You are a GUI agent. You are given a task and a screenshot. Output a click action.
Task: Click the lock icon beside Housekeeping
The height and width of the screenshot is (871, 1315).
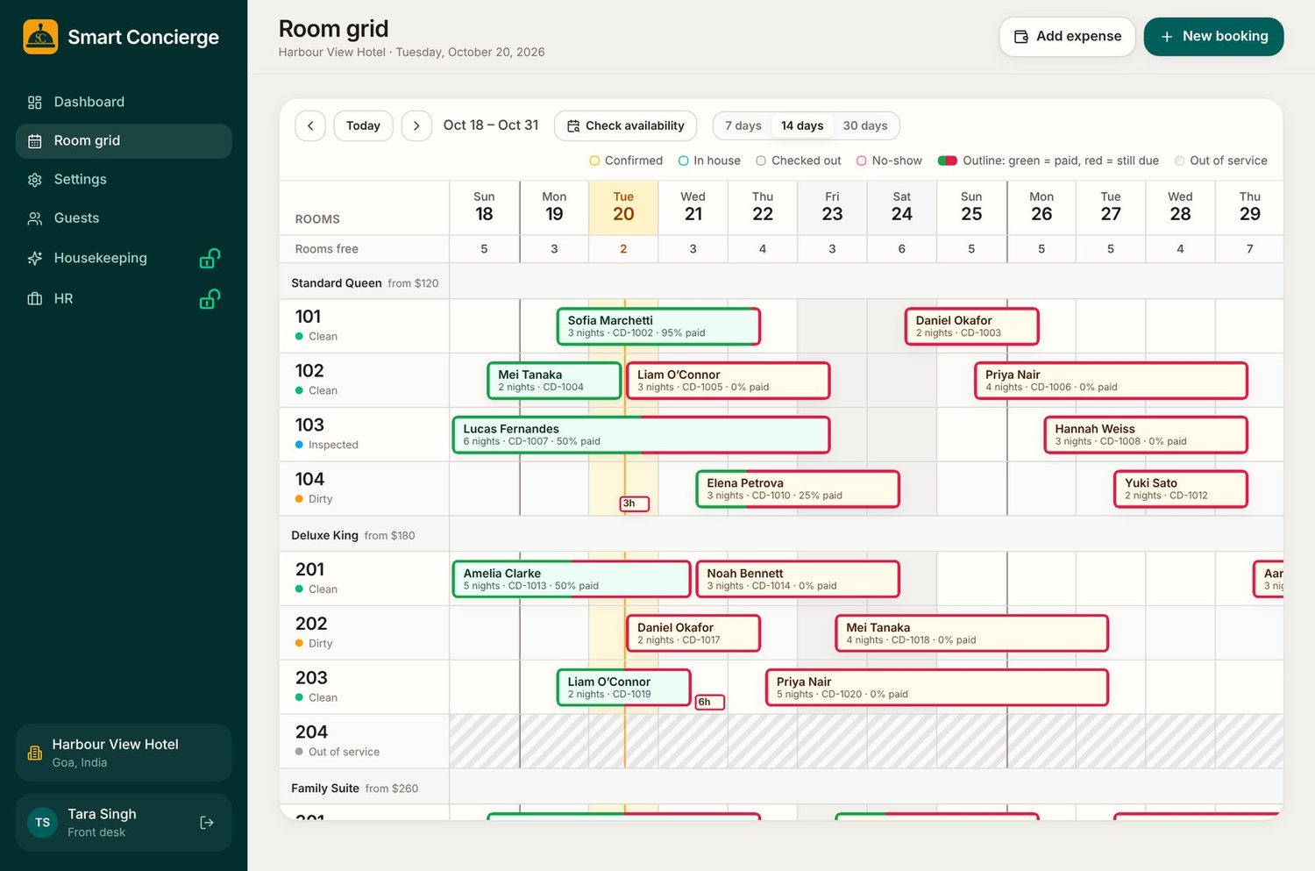click(x=210, y=258)
